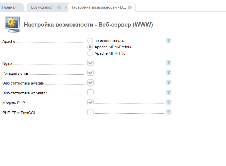The height and width of the screenshot is (166, 226).
Task: Click the help icon for Apache
Action: [169, 41]
